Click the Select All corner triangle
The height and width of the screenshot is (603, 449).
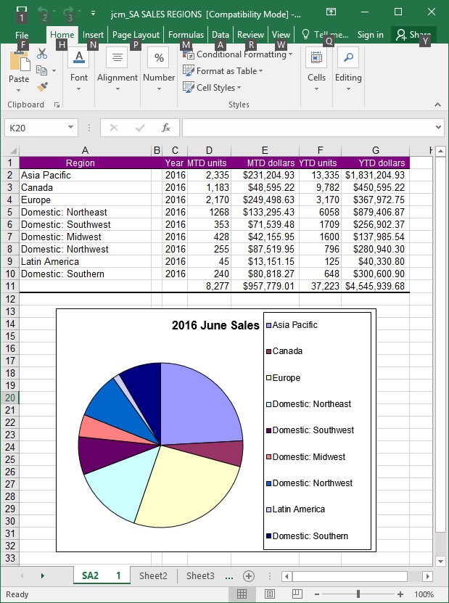[13, 151]
